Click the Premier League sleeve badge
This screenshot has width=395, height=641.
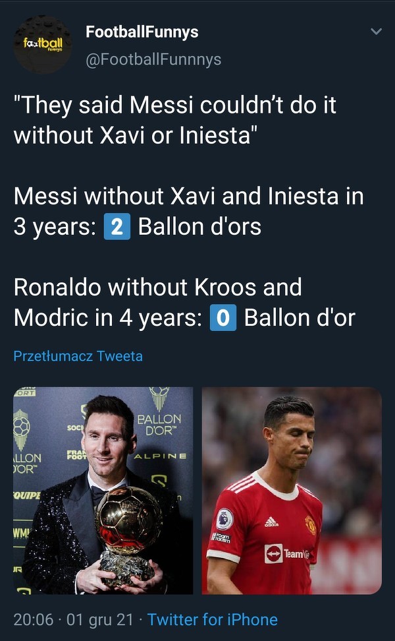pyautogui.click(x=224, y=518)
